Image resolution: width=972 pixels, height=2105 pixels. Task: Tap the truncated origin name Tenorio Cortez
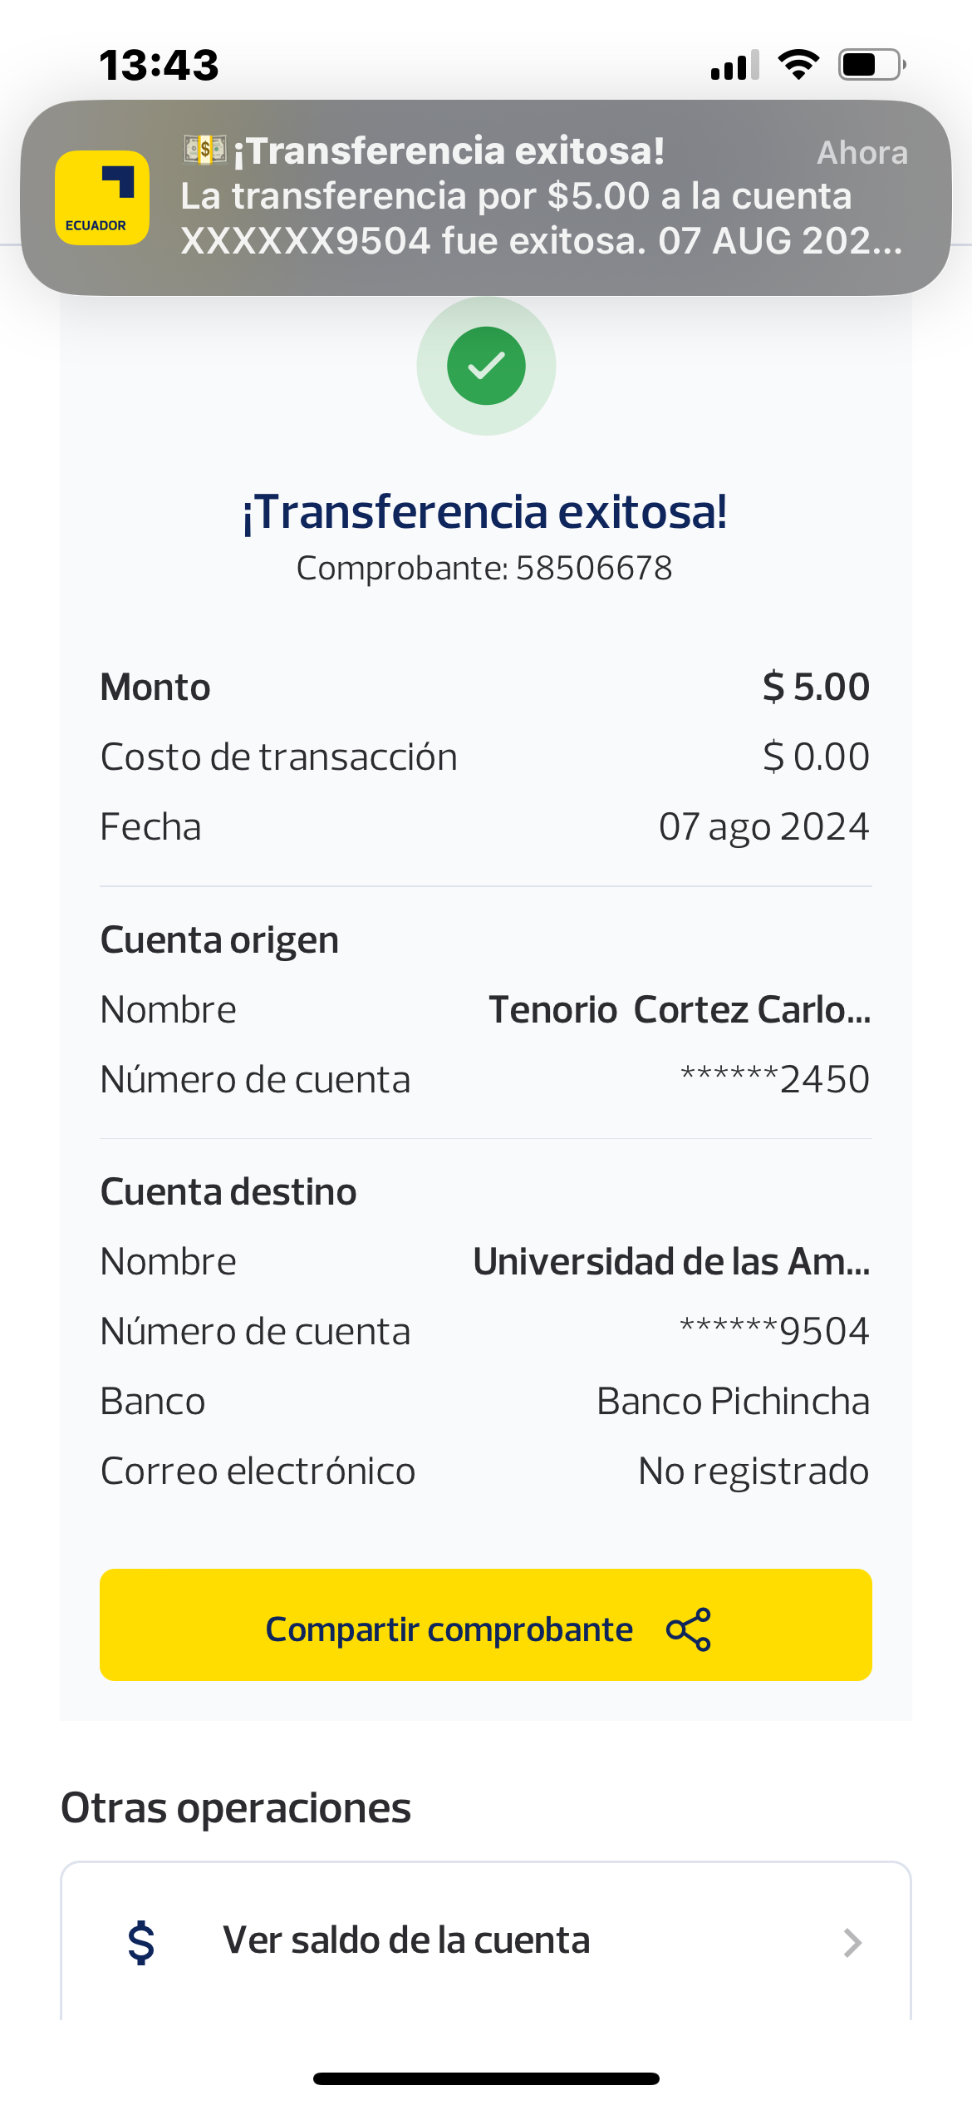coord(679,1010)
